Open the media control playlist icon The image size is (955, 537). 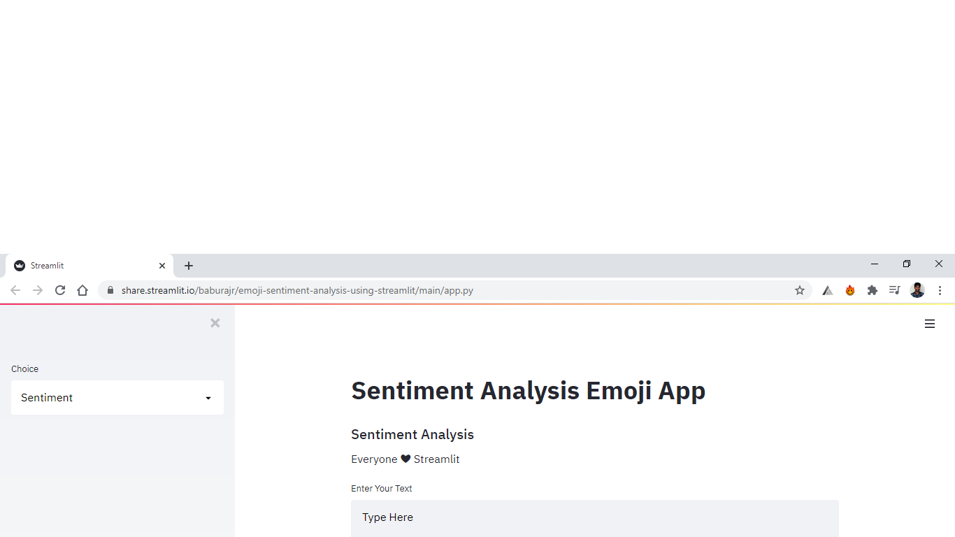(894, 290)
